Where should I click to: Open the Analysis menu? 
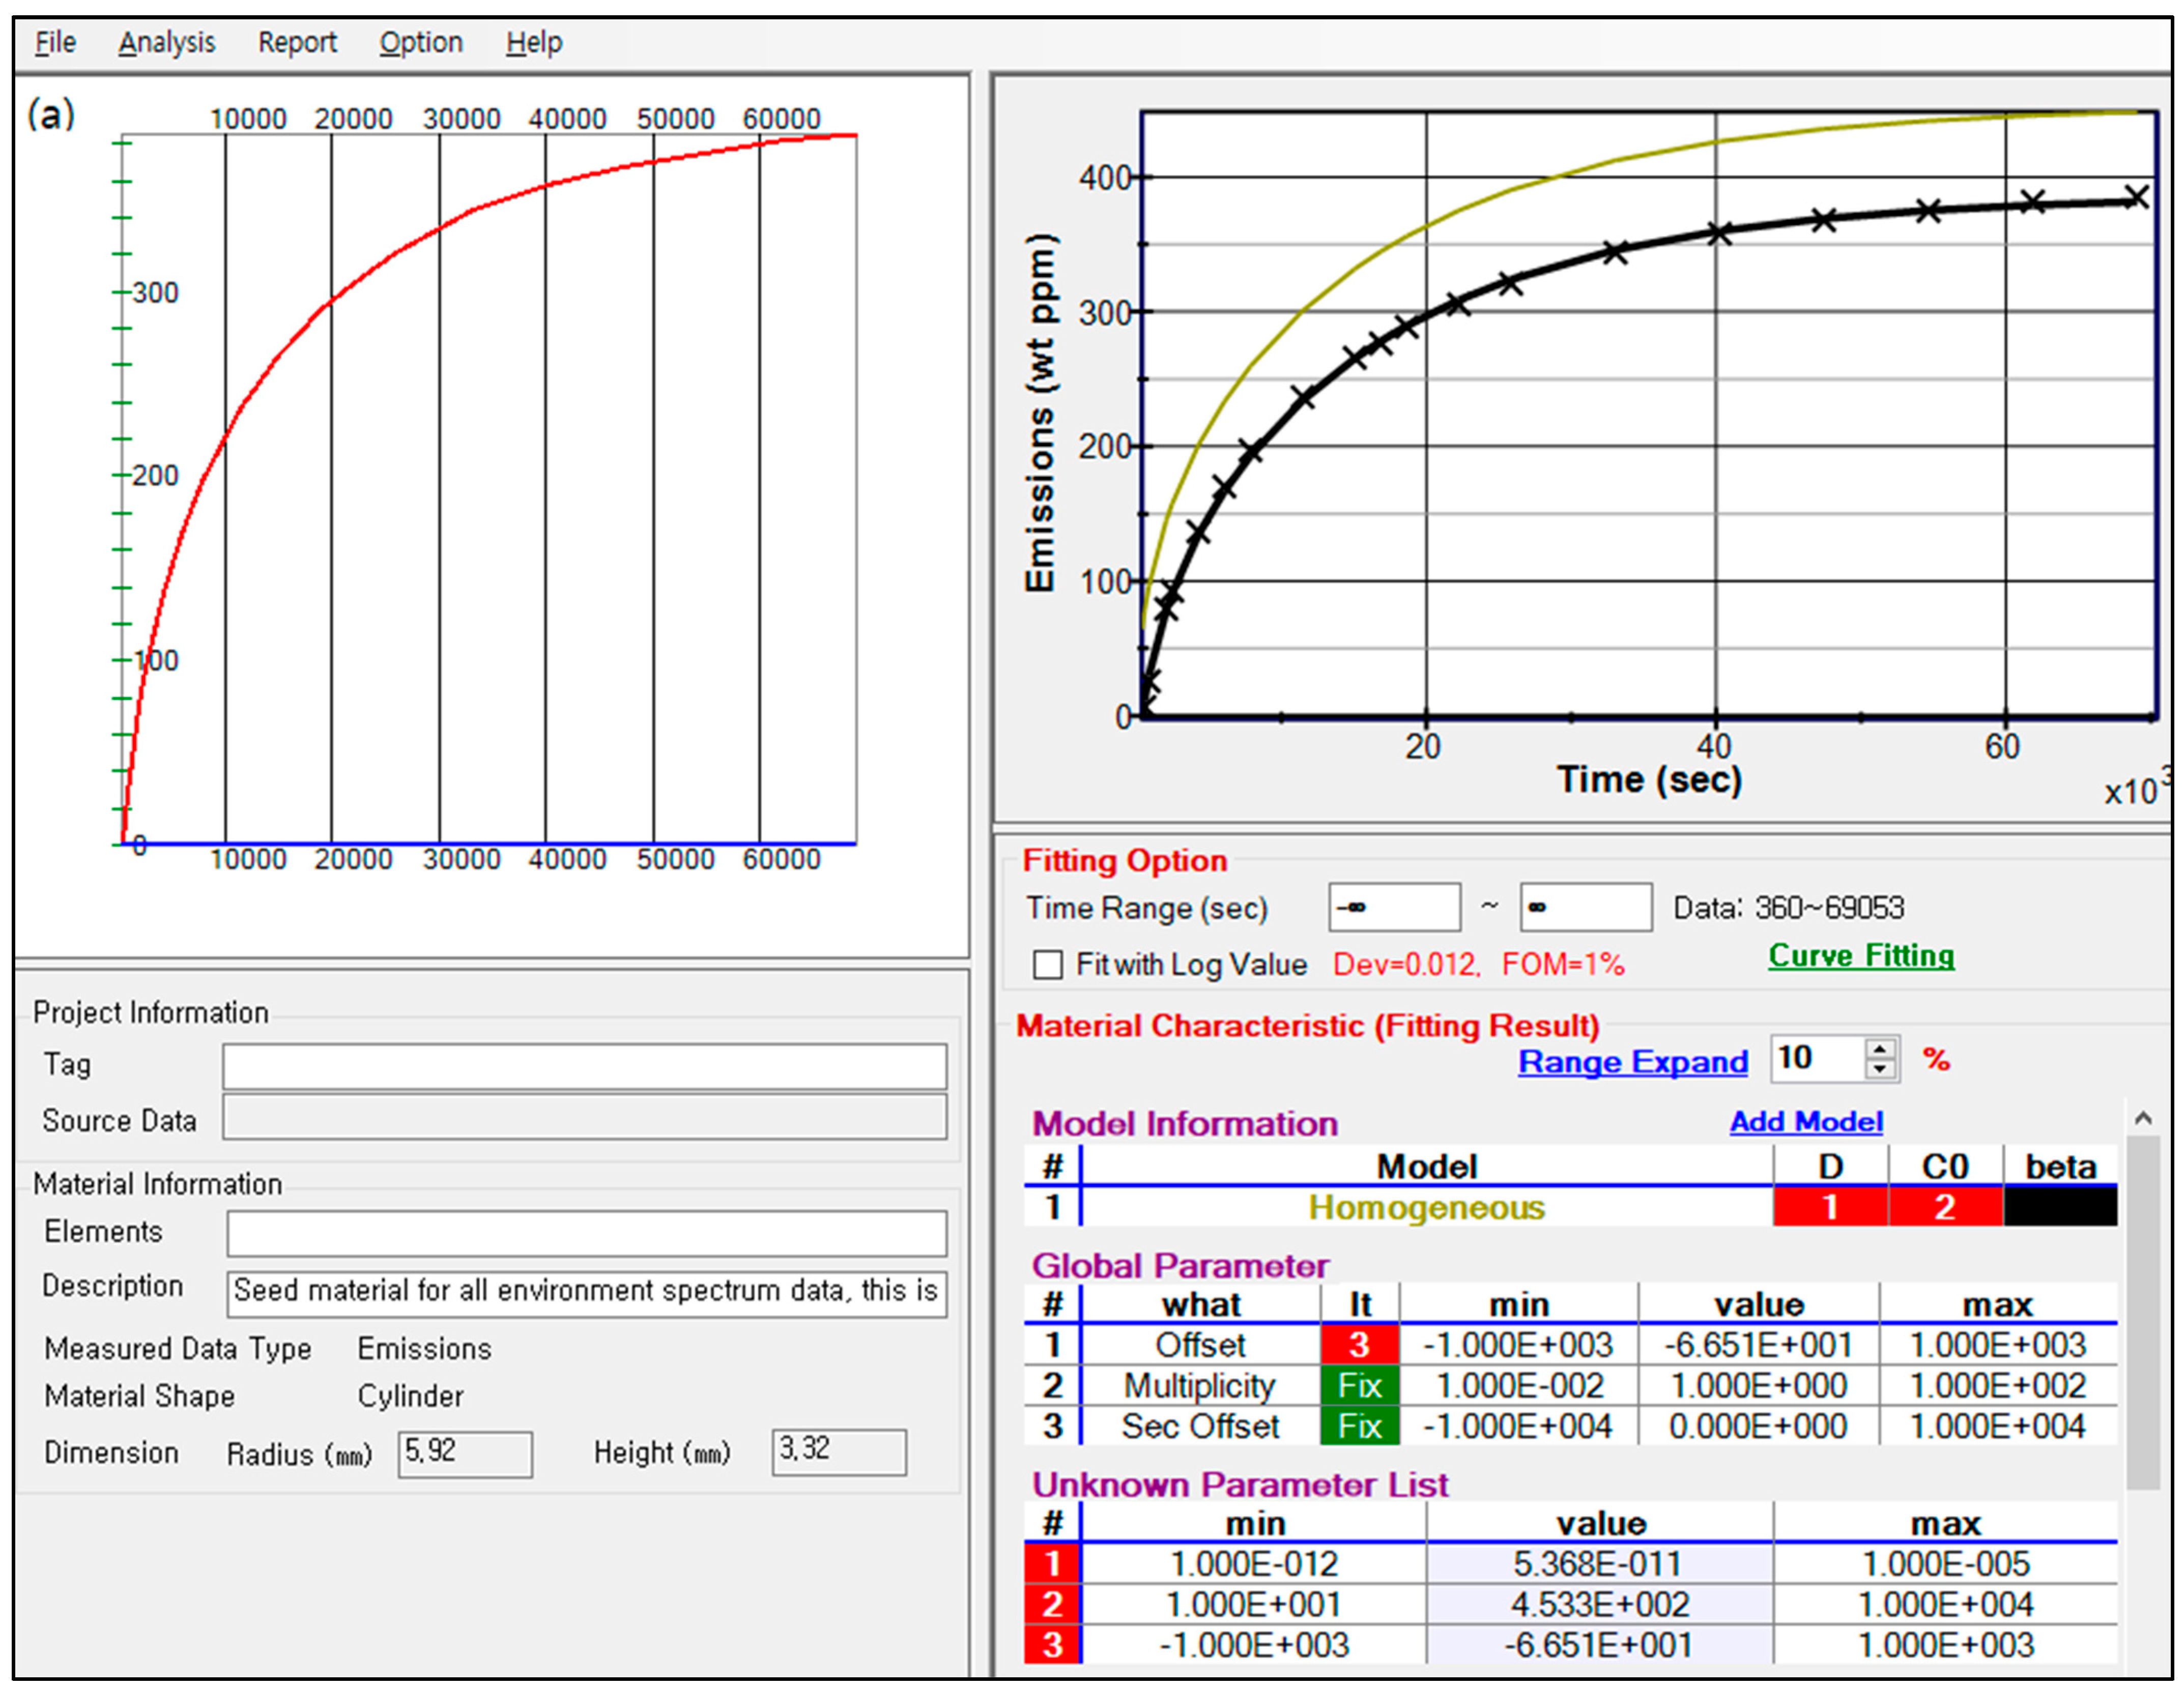pos(166,43)
